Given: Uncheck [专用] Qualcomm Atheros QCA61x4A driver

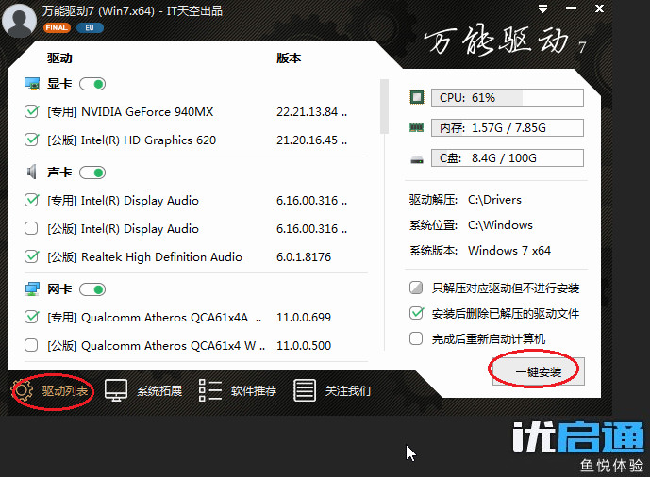Looking at the screenshot, I should (x=31, y=317).
